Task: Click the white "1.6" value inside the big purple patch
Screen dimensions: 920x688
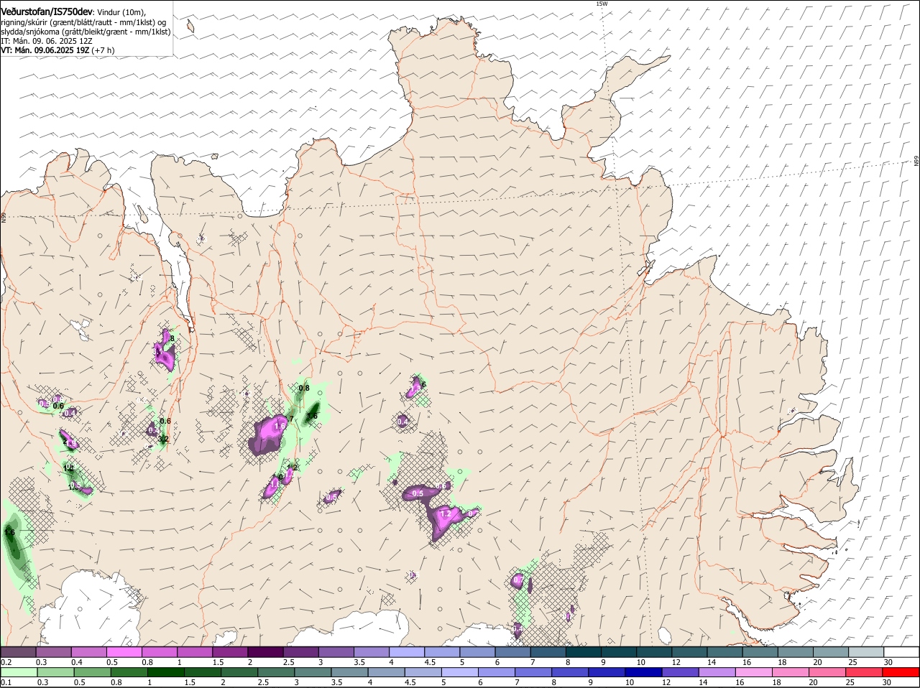Action: (x=280, y=426)
